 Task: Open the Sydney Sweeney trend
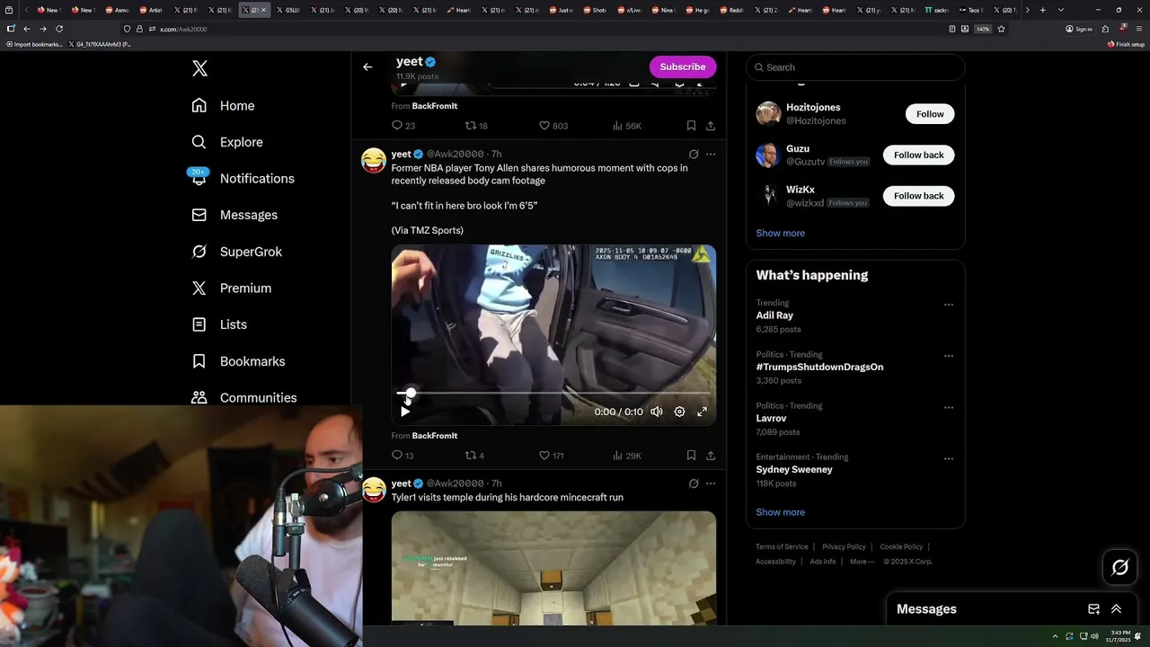pos(794,469)
